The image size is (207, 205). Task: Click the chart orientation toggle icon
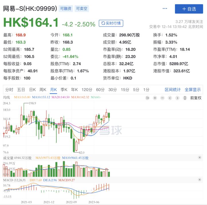click(185, 98)
